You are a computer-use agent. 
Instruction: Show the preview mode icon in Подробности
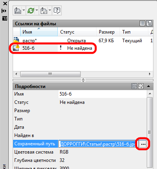point(141,86)
